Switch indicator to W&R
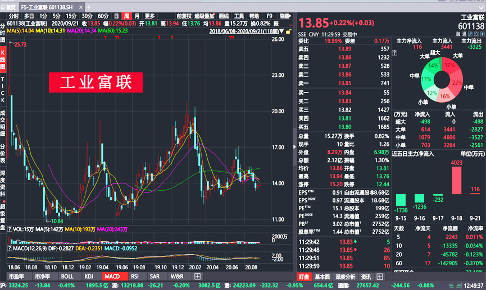Image resolution: width=486 pixels, height=290 pixels. (177, 277)
